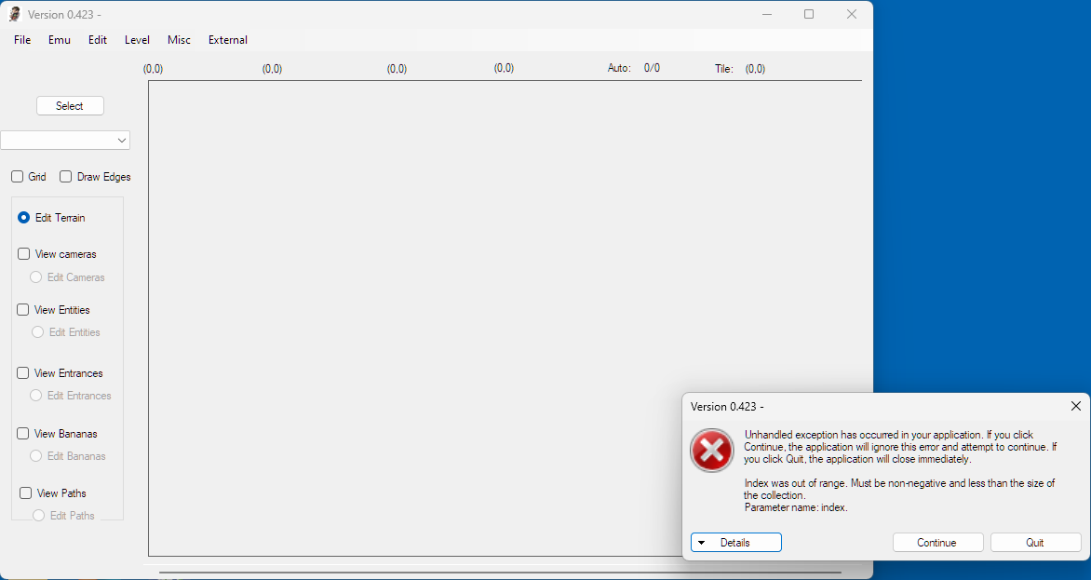Enable View cameras checkbox
The image size is (1091, 580).
point(24,254)
